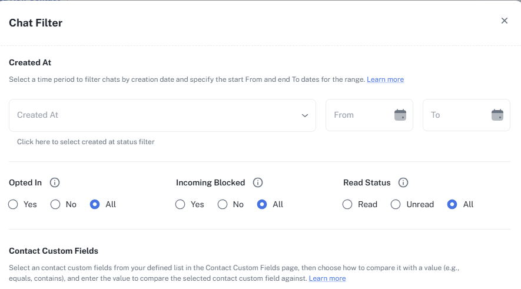Select All for Read Status
The image size is (521, 289).
[x=452, y=204]
